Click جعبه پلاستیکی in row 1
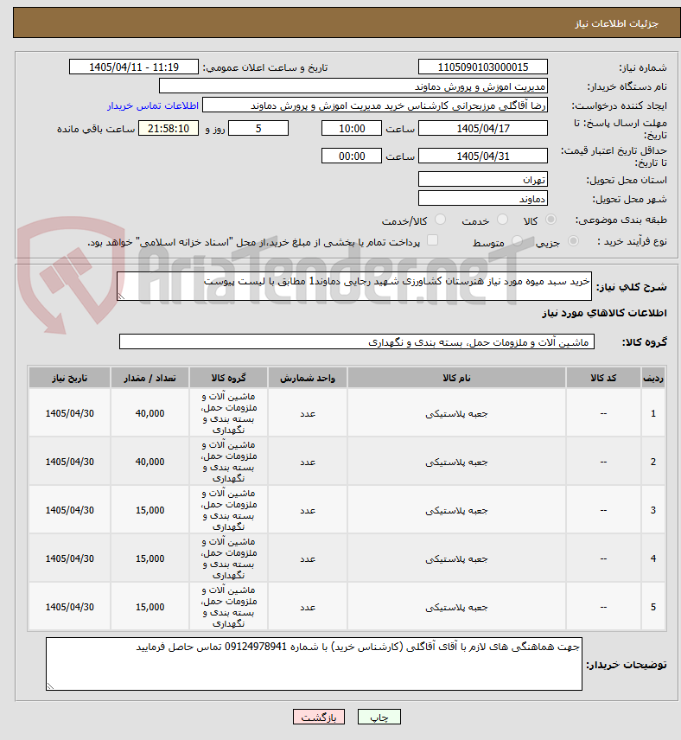This screenshot has width=681, height=740. pyautogui.click(x=456, y=413)
